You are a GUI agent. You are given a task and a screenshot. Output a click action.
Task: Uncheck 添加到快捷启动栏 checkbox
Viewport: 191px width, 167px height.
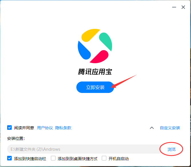(x=9, y=158)
